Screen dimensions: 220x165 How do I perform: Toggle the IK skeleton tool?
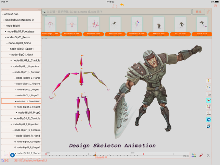tap(208, 94)
